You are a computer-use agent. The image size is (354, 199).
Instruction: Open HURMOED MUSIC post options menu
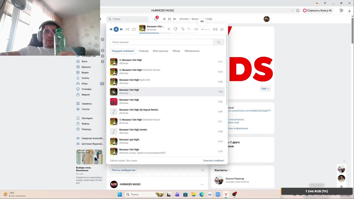tap(202, 184)
